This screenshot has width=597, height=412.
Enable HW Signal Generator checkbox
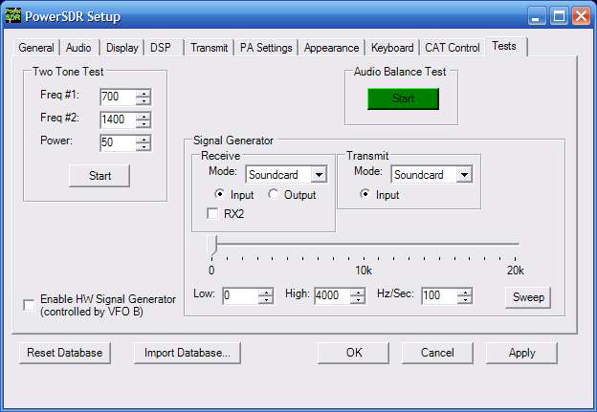tap(29, 305)
